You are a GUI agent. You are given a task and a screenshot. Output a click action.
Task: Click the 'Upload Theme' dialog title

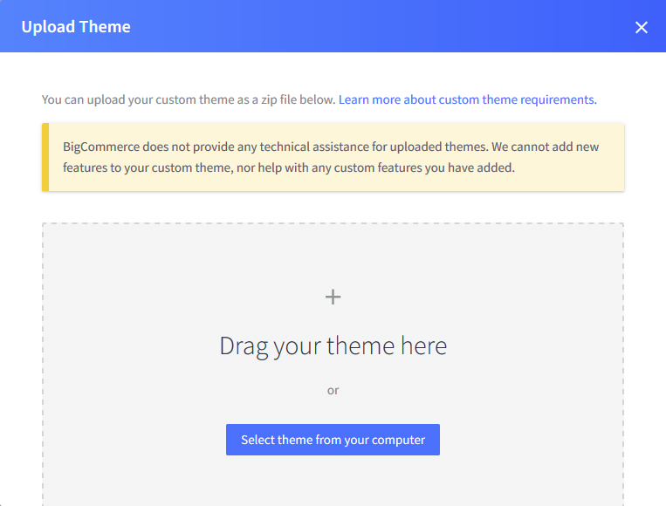pos(76,26)
